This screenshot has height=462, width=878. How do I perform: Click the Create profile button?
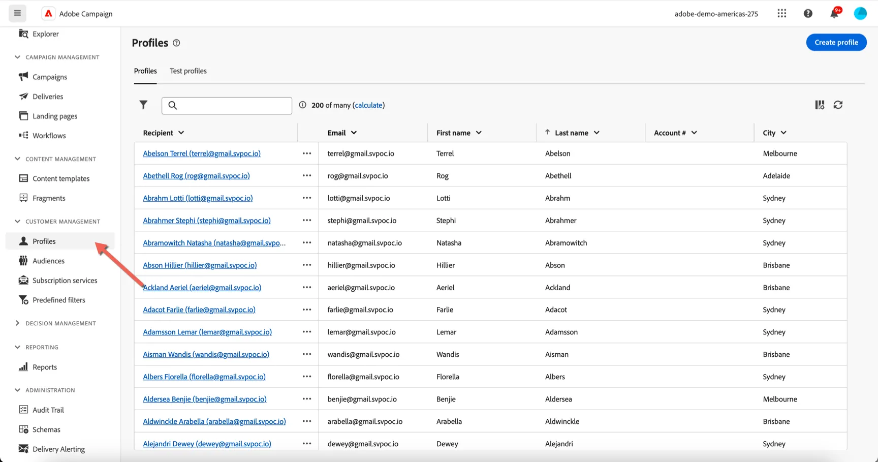coord(836,42)
